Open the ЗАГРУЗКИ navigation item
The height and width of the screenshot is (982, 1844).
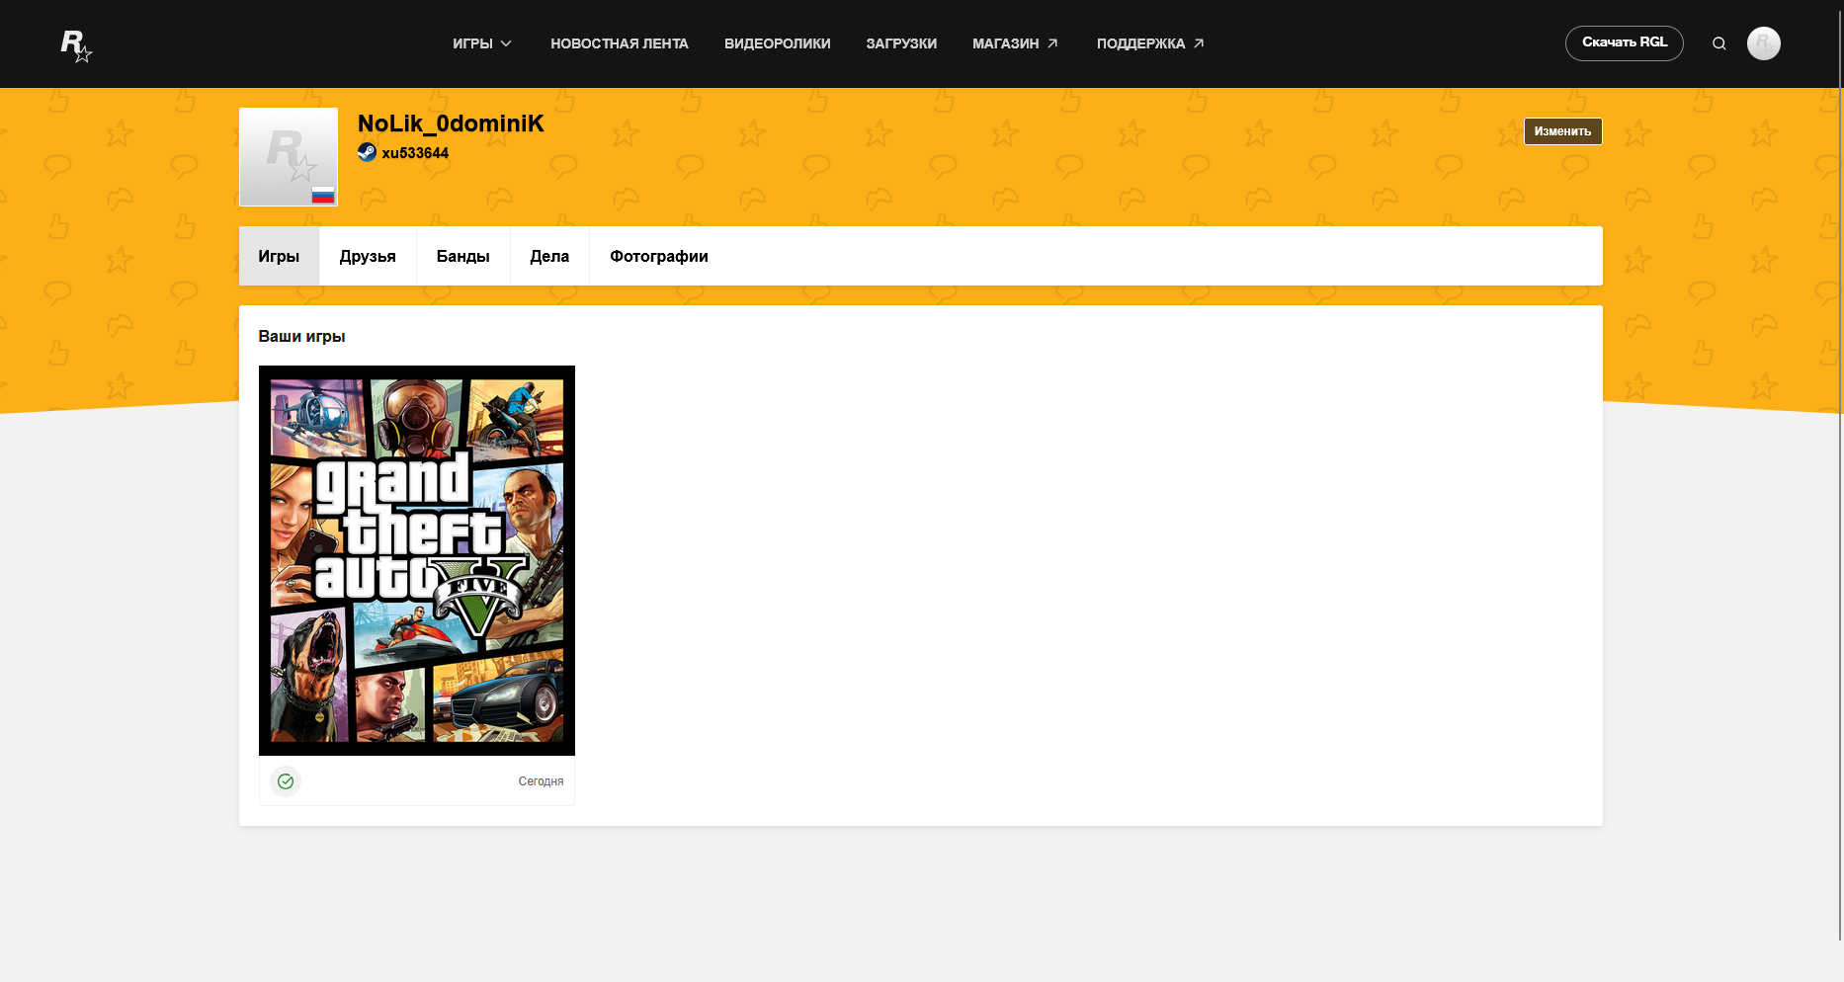(901, 43)
